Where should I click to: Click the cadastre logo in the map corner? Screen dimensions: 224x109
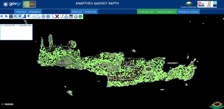tap(216, 105)
